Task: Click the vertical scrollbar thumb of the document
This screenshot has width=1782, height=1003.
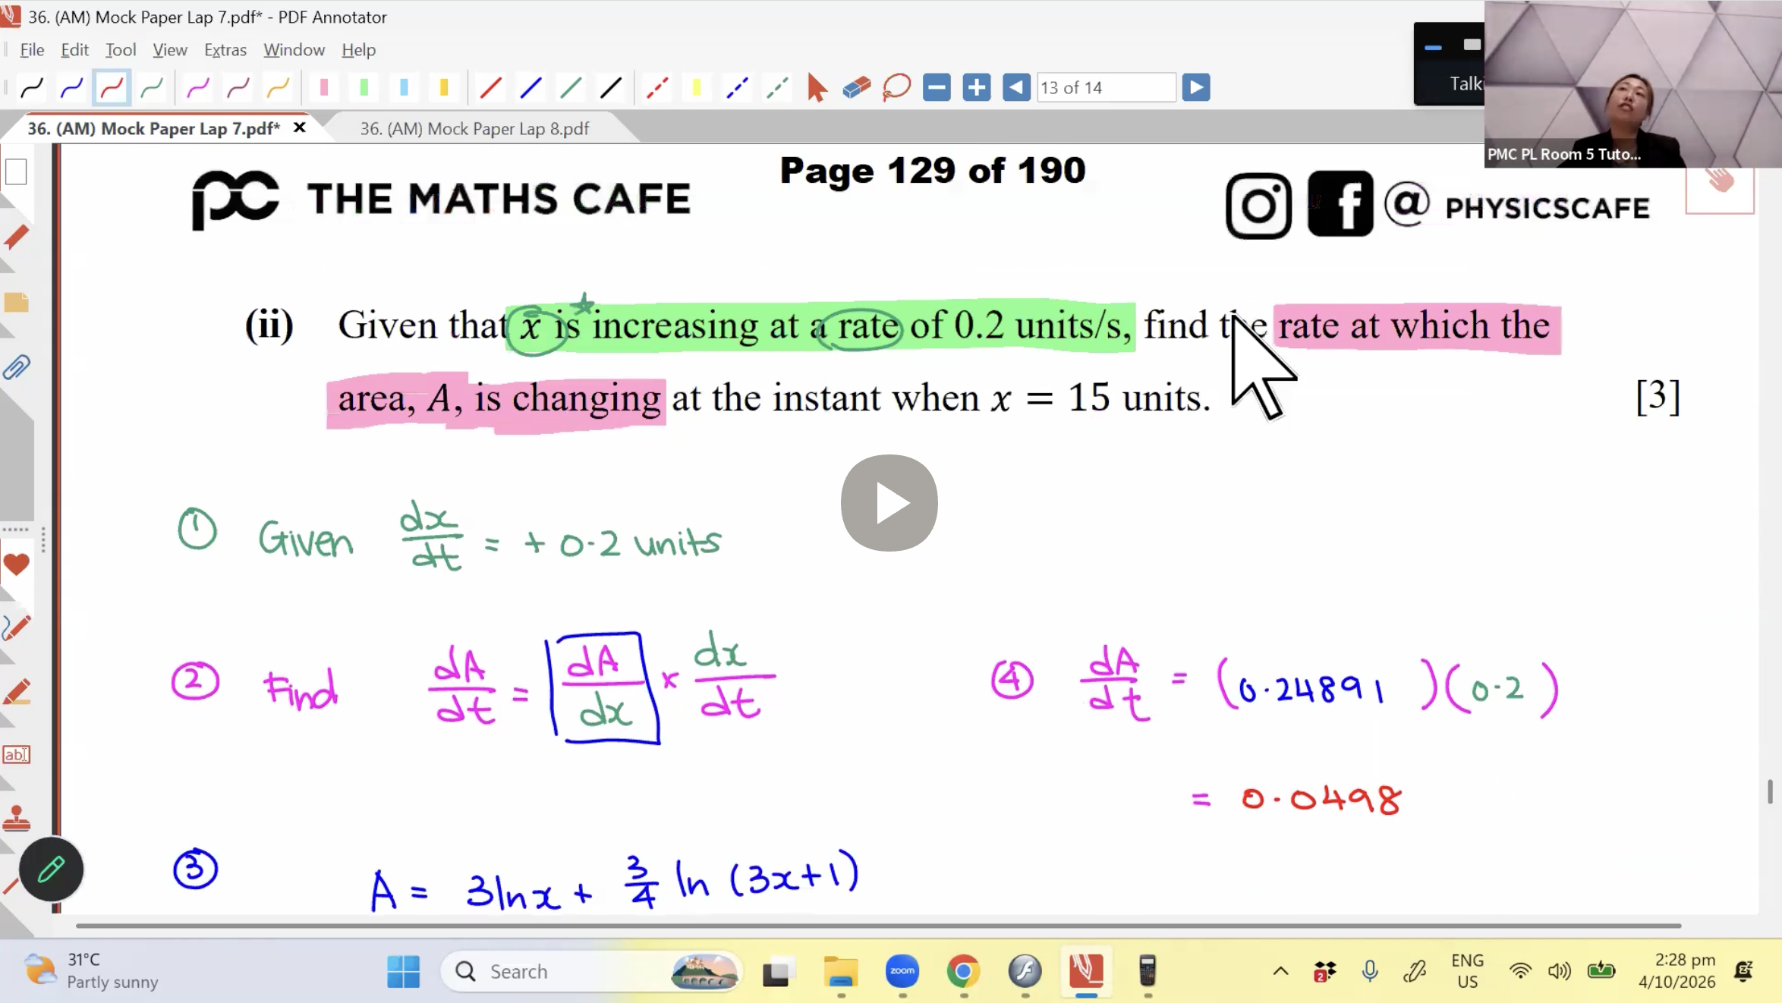Action: tap(1770, 791)
